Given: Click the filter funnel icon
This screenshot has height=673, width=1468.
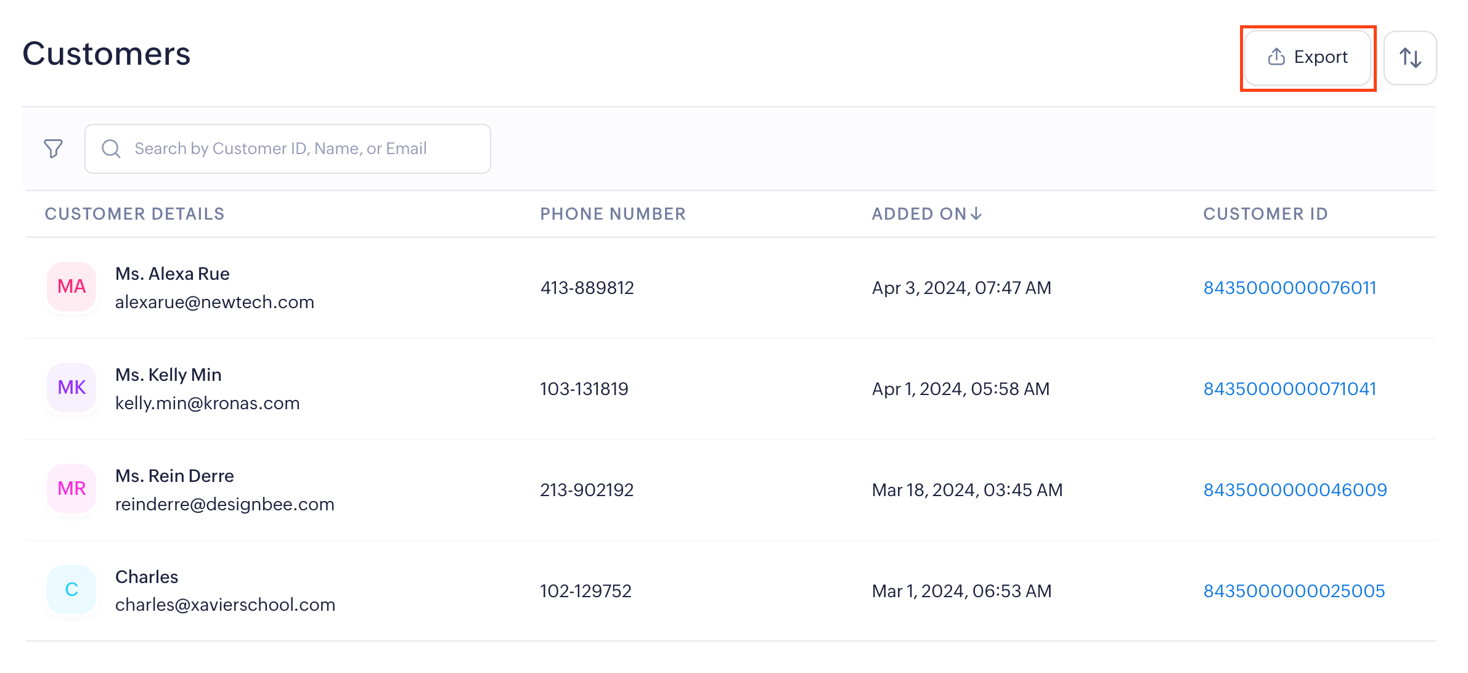Looking at the screenshot, I should pyautogui.click(x=54, y=149).
